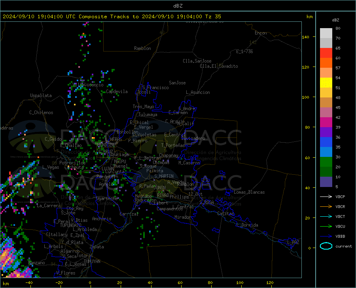Click the La_Carrera label on the map
This screenshot has height=288, width=356.
49,206
